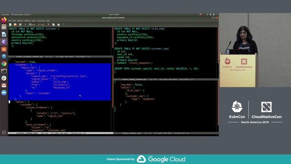291x164 pixels.
Task: Open the Tools menu
Action: 34,21
